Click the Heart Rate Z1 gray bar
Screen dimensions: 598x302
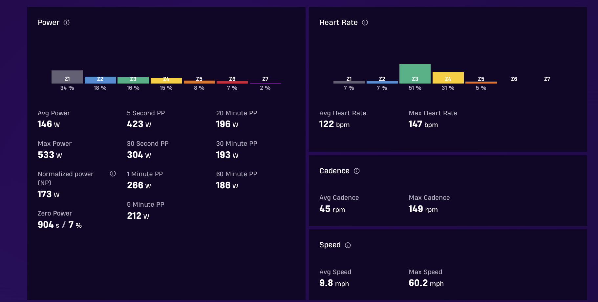[349, 82]
